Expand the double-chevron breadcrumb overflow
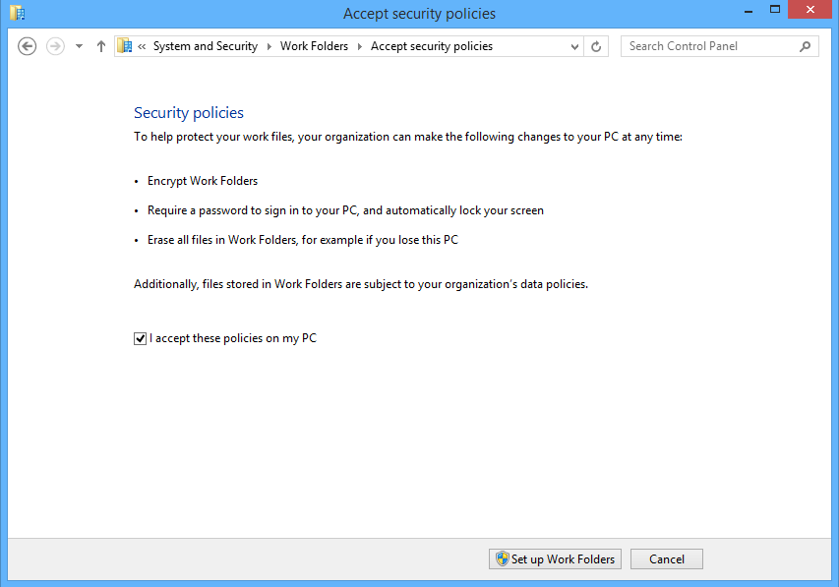 point(142,46)
